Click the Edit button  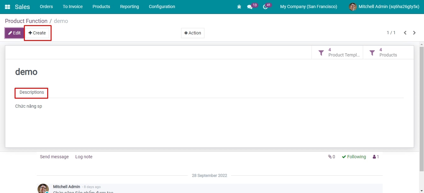[14, 33]
